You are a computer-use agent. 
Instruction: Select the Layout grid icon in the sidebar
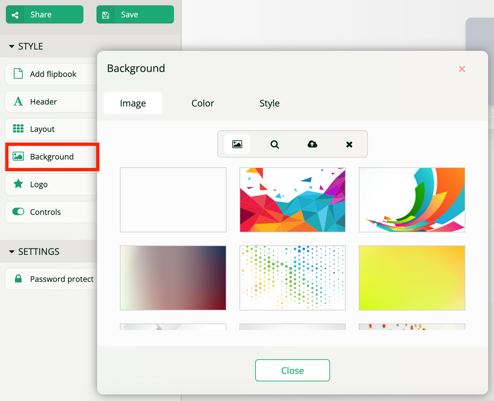click(19, 129)
